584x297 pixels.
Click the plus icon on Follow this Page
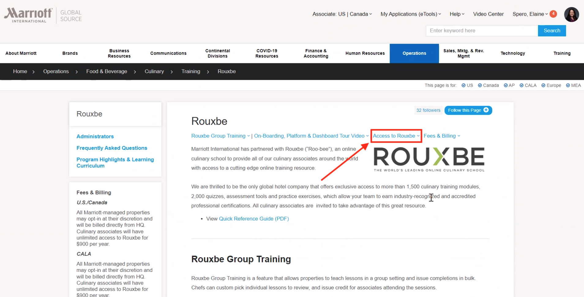click(486, 110)
